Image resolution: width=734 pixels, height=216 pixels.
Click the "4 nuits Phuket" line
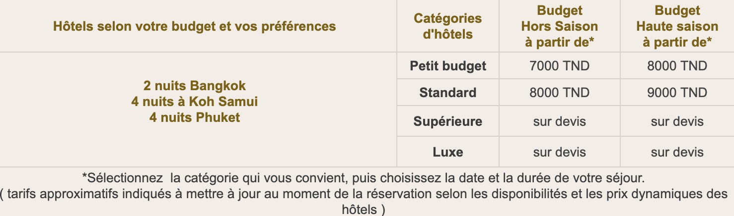[x=195, y=117]
